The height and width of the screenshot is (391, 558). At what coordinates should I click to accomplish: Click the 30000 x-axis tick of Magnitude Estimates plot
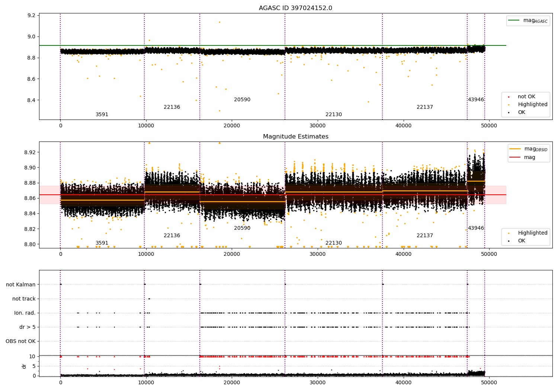tap(317, 254)
